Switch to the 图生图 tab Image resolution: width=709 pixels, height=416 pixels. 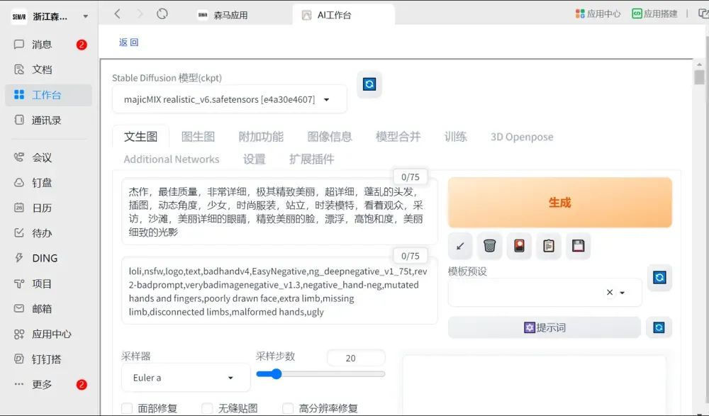(x=198, y=137)
